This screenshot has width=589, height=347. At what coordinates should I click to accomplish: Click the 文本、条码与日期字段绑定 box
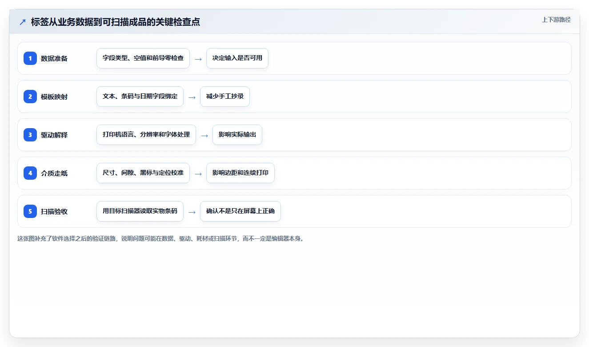(x=140, y=97)
